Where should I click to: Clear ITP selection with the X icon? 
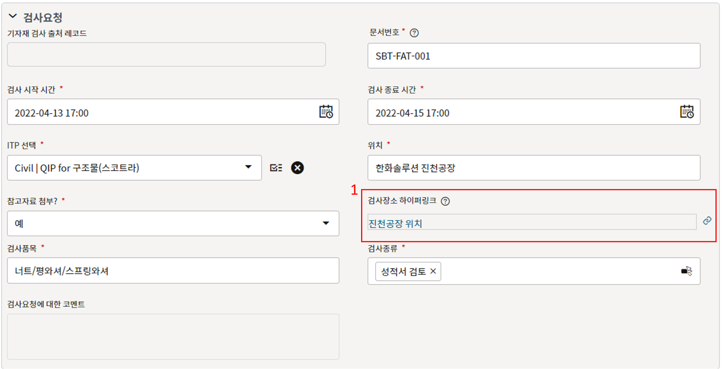tap(297, 168)
